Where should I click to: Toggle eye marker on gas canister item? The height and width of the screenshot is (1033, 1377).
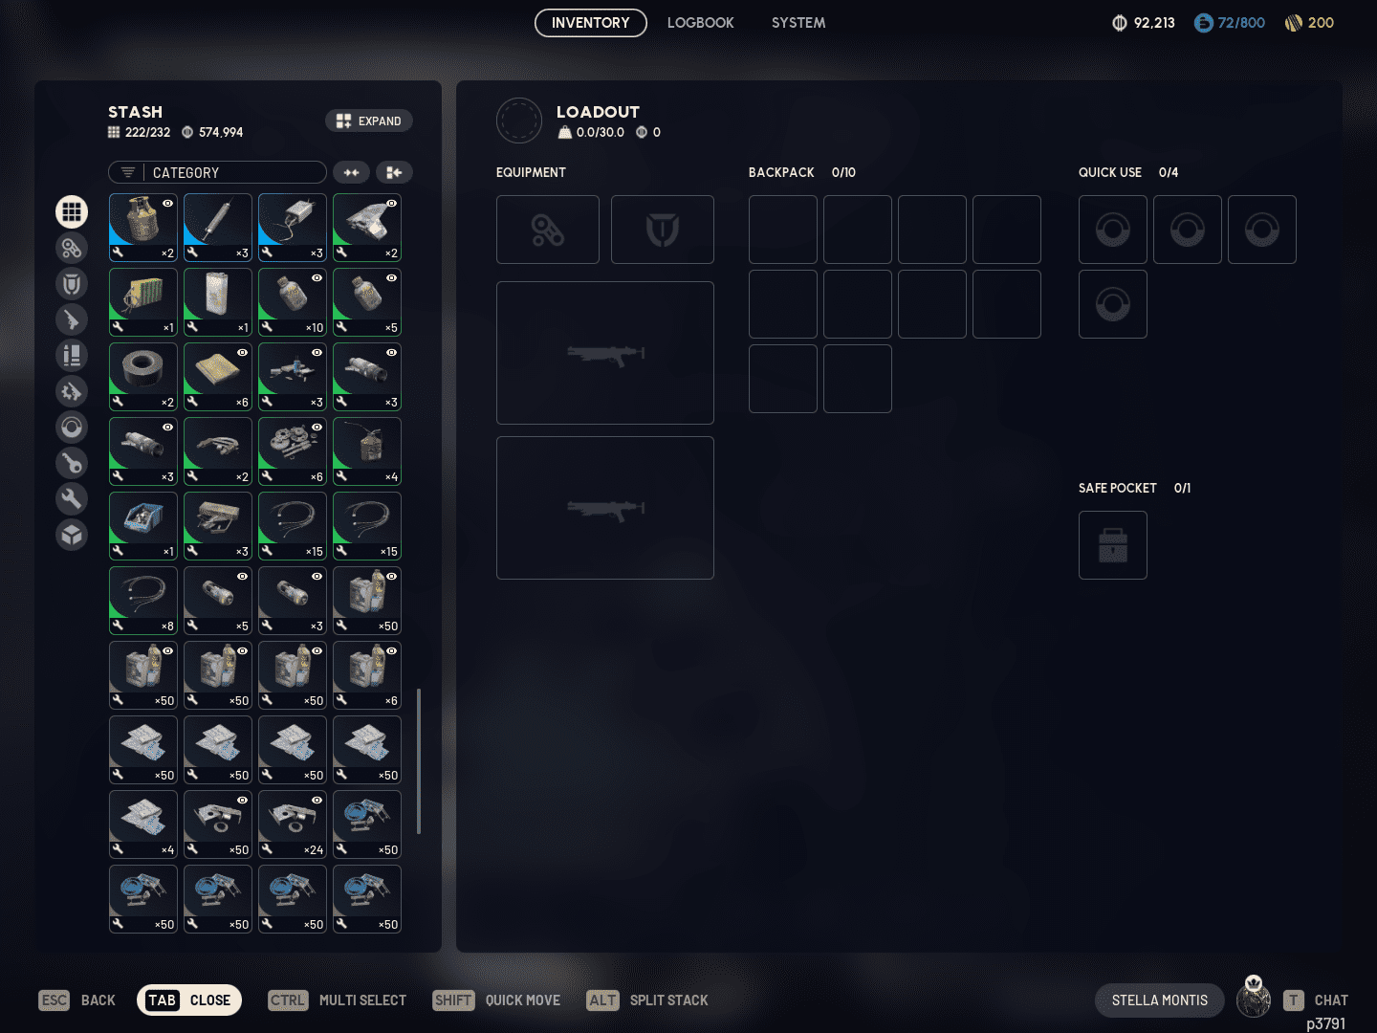167,204
